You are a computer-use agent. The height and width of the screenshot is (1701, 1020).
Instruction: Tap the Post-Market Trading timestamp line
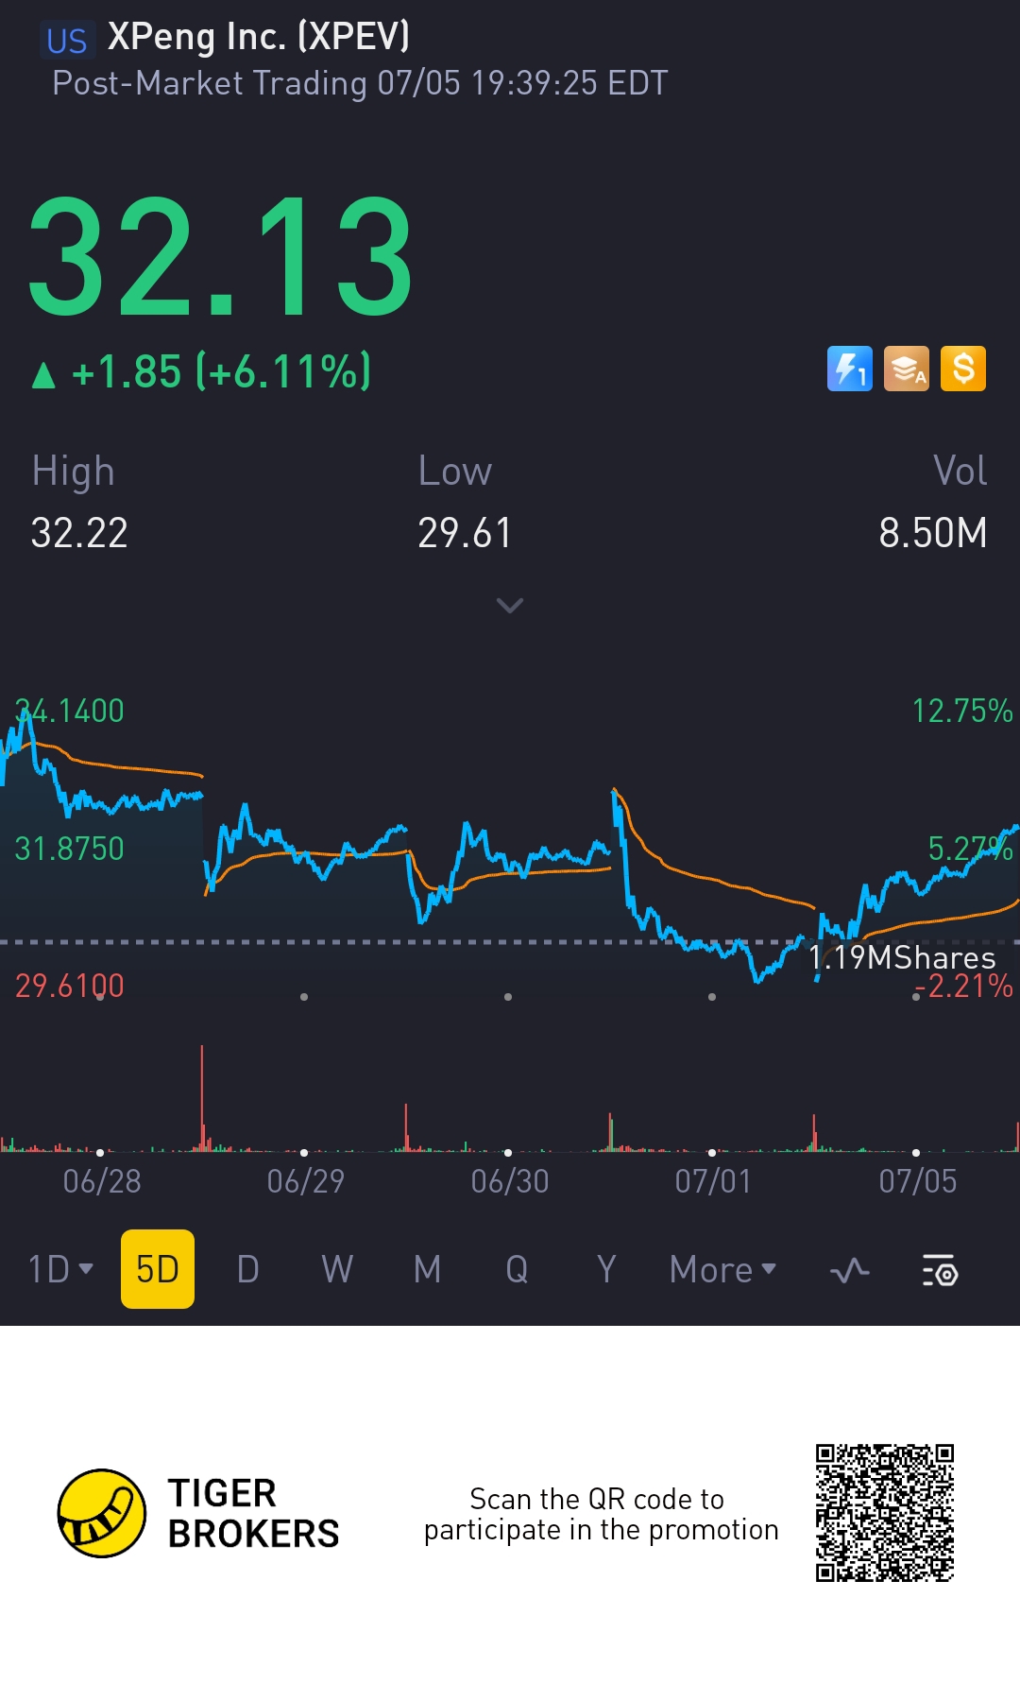(x=360, y=83)
